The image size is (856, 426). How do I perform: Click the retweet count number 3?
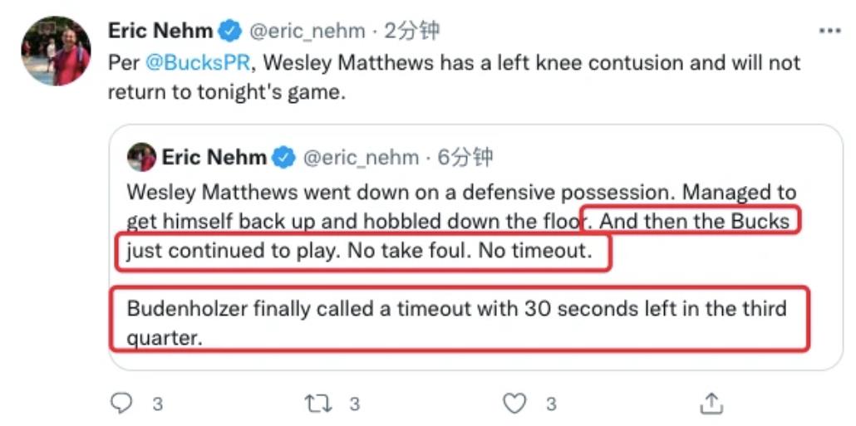pos(353,404)
